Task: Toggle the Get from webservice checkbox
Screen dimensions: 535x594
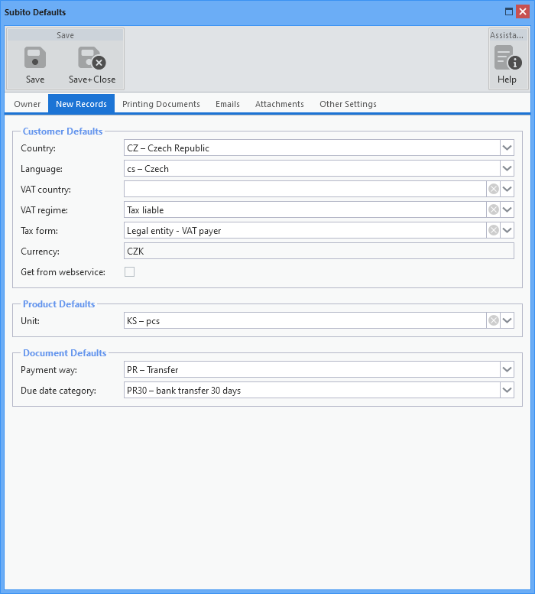Action: click(129, 271)
